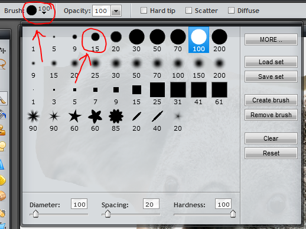Screen dimensions: 306x229
Task: Click the Spacing value field
Action: point(151,204)
